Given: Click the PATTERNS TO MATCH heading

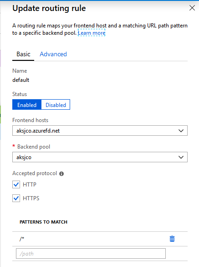Looking at the screenshot, I should click(43, 222).
